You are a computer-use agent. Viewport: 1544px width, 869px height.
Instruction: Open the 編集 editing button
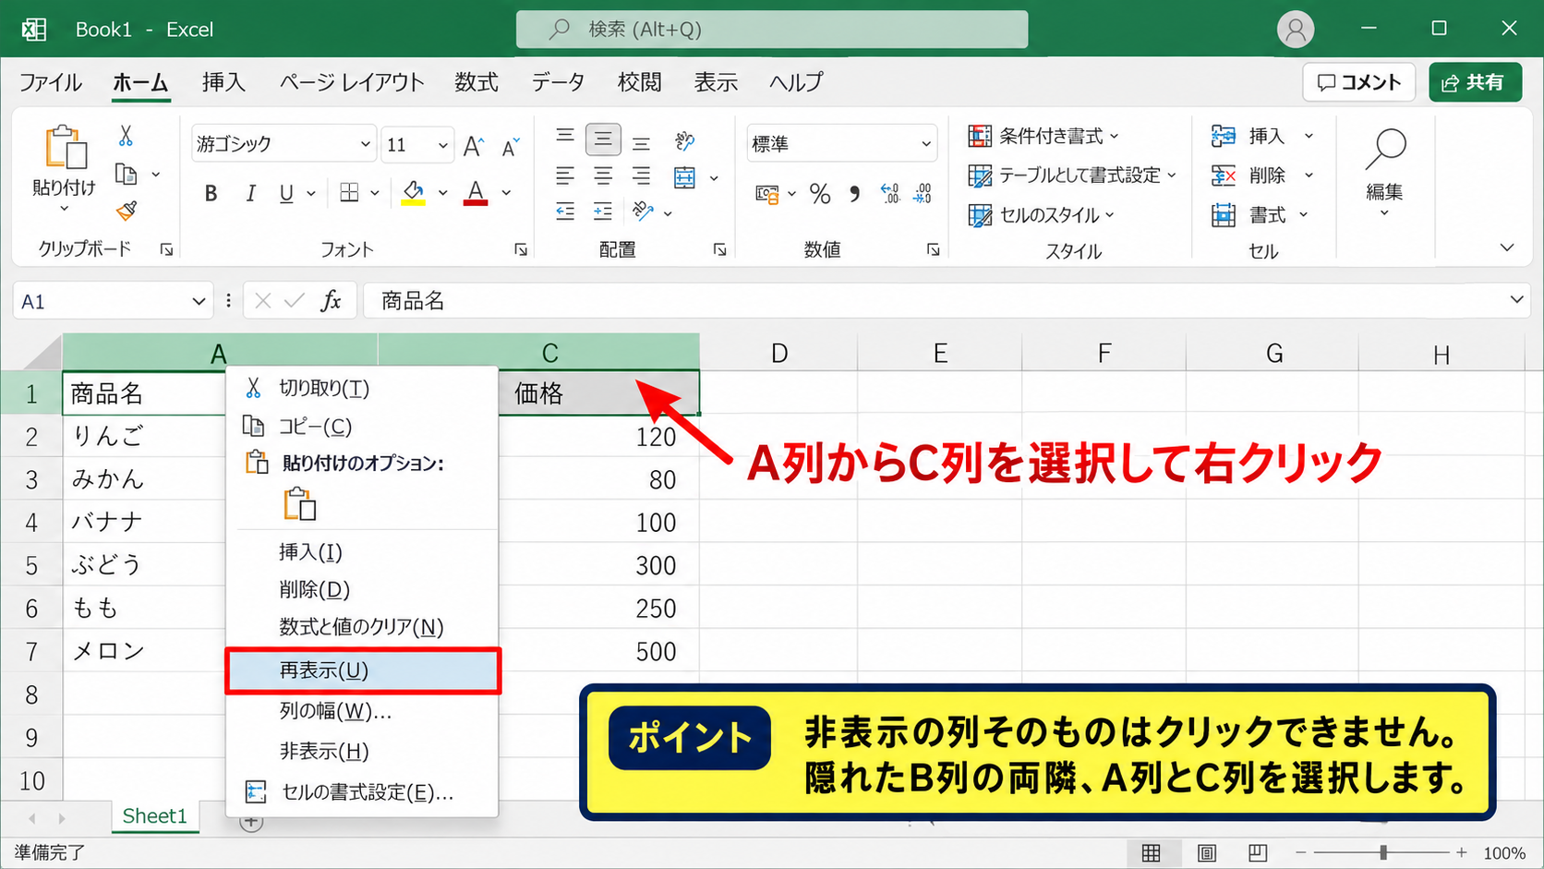tap(1384, 173)
